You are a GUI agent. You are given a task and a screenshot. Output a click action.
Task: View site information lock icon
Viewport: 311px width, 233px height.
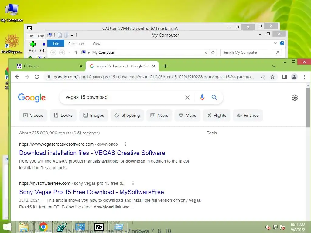tap(49, 77)
